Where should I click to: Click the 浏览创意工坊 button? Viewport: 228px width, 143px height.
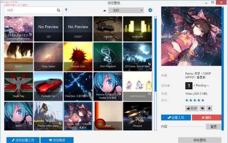pyautogui.click(x=23, y=140)
